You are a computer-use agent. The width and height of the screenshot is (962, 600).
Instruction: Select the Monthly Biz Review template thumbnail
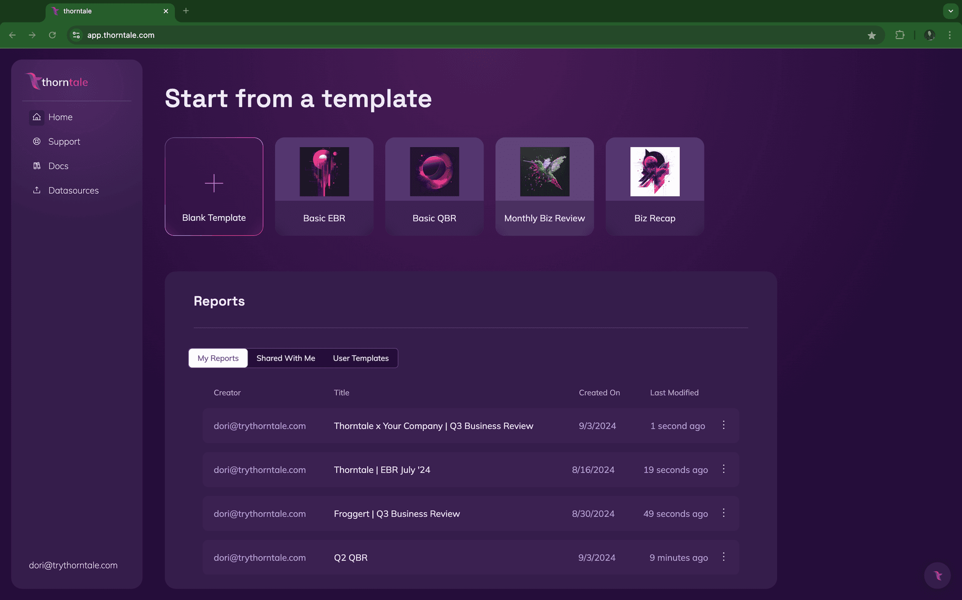pos(544,172)
